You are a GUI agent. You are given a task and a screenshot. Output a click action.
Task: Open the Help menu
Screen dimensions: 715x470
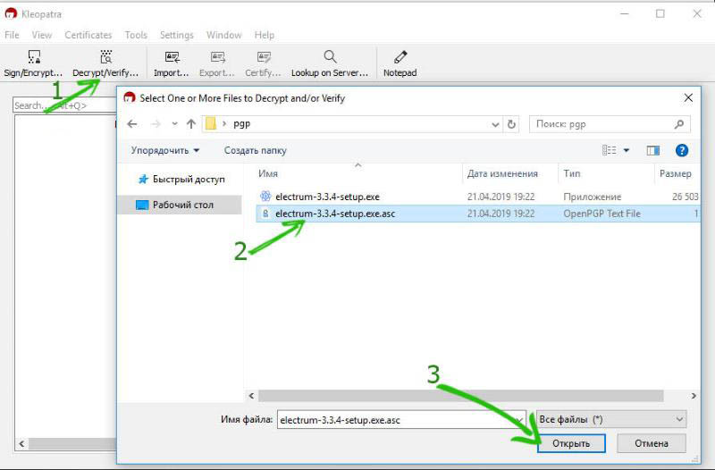(x=265, y=35)
